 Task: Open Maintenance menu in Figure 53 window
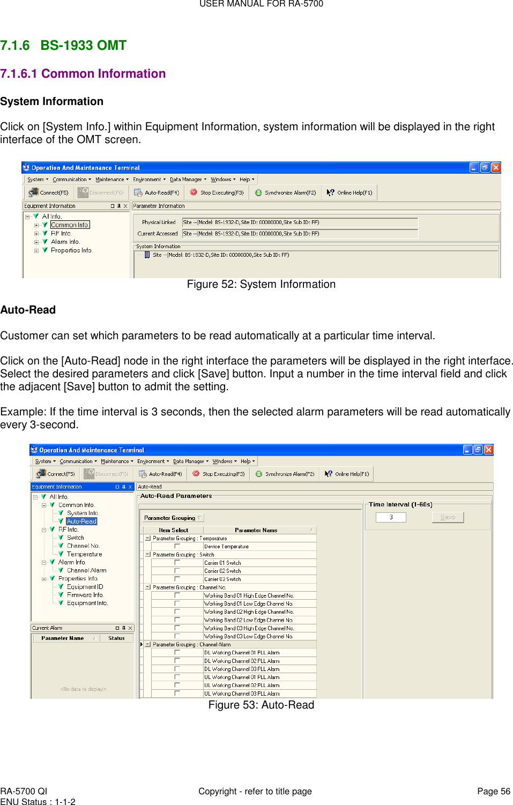[117, 461]
